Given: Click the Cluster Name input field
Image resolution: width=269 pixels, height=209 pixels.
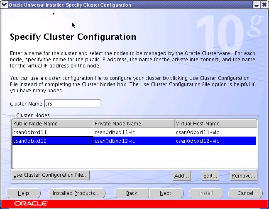Looking at the screenshot, I should [x=73, y=103].
